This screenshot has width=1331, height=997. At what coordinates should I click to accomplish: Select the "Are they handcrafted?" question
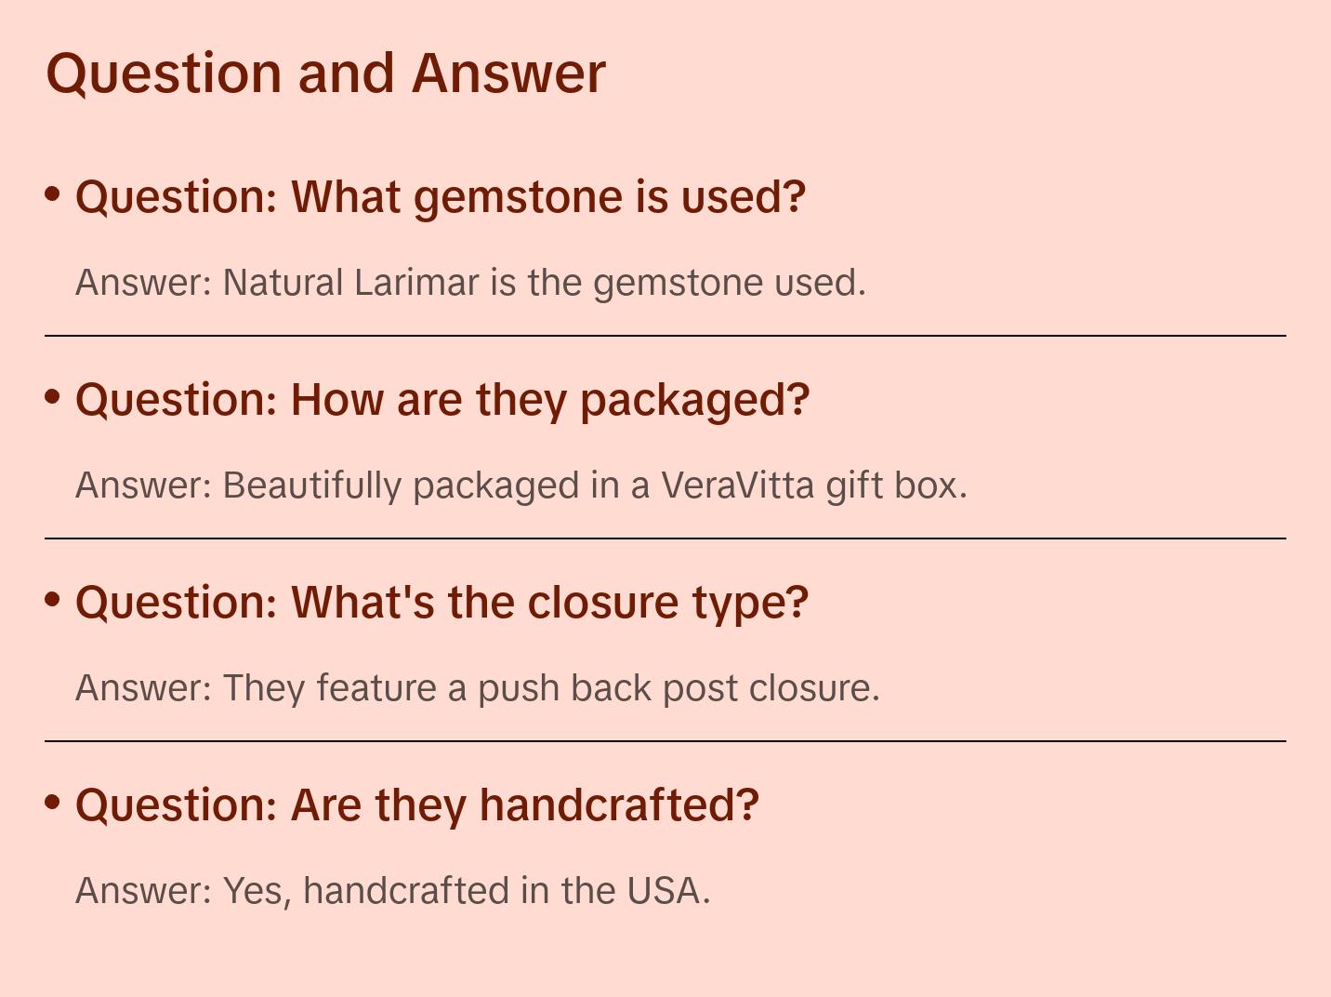(x=417, y=804)
